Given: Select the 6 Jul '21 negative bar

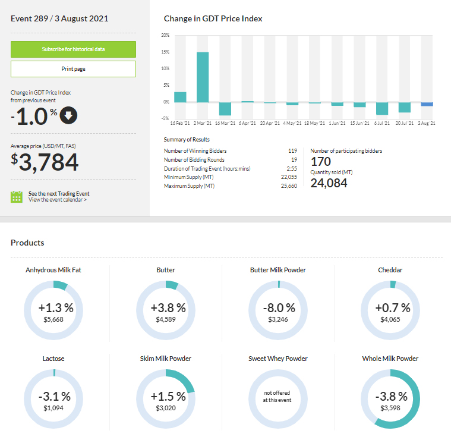Looking at the screenshot, I should tap(382, 108).
